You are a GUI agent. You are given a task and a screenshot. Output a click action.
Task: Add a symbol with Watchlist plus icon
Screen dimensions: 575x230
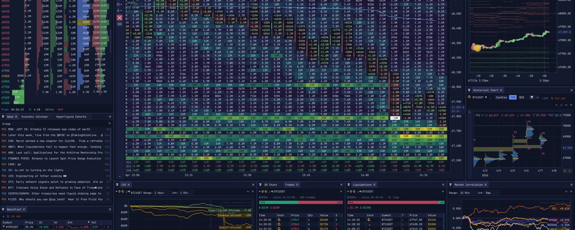click(x=4, y=216)
